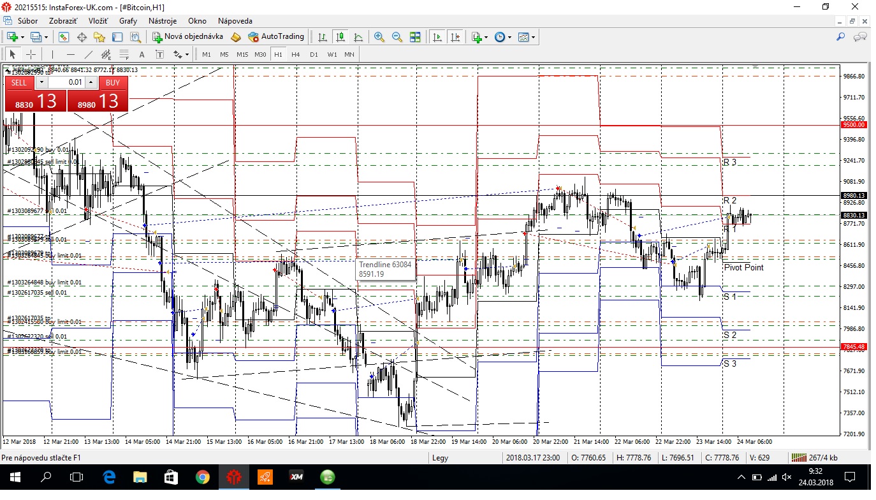Expand the templates dropdown arrow
The height and width of the screenshot is (500, 876).
click(533, 37)
